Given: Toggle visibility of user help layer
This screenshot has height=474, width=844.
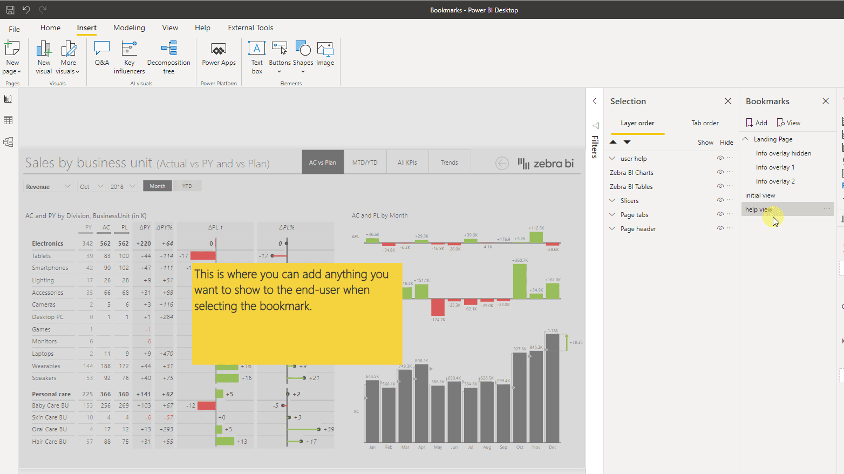Looking at the screenshot, I should coord(720,158).
